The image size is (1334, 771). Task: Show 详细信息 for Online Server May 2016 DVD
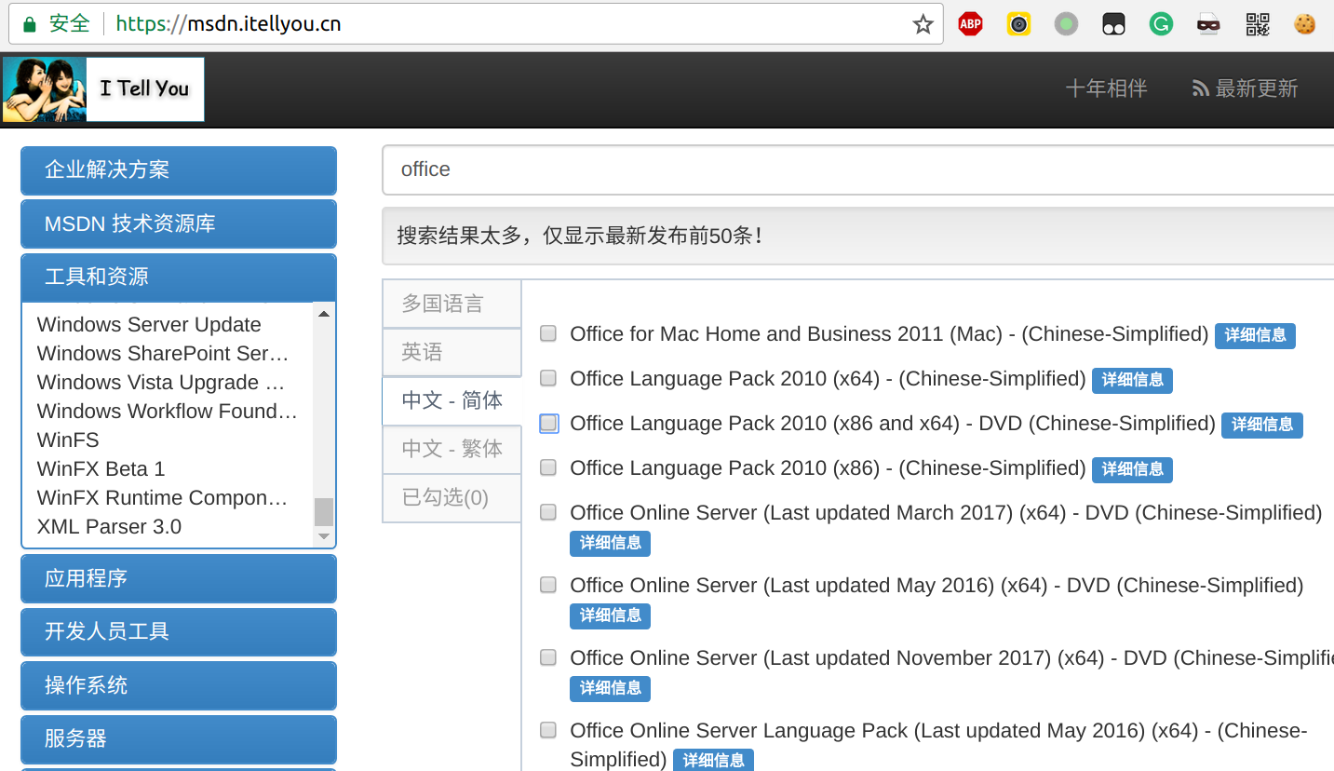610,615
